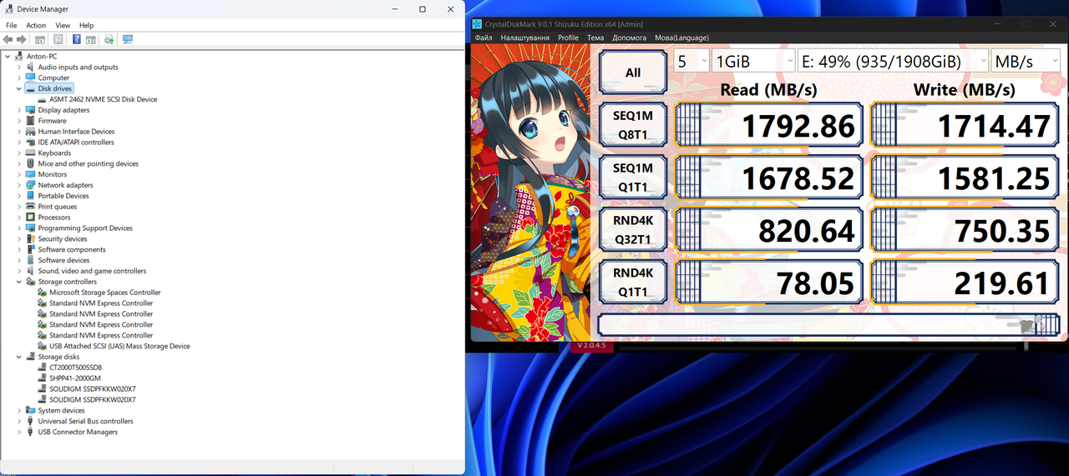Select CT2000T500SSD8 under Storage disks
Screen dimensions: 1069x476
pos(75,368)
